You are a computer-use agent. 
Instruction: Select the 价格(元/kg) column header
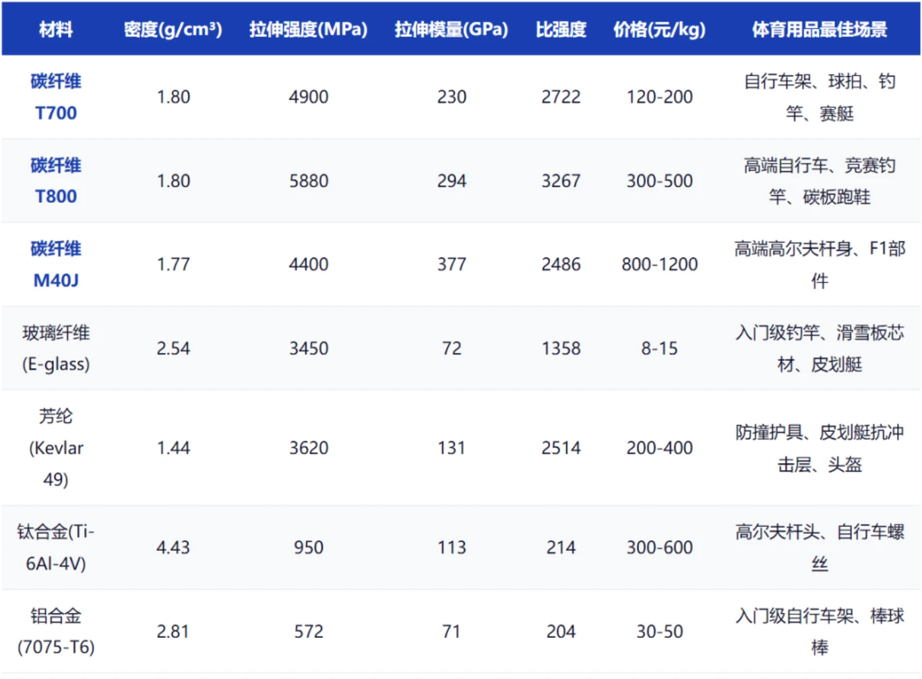coord(660,29)
